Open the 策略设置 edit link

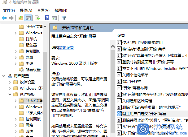point(66,48)
